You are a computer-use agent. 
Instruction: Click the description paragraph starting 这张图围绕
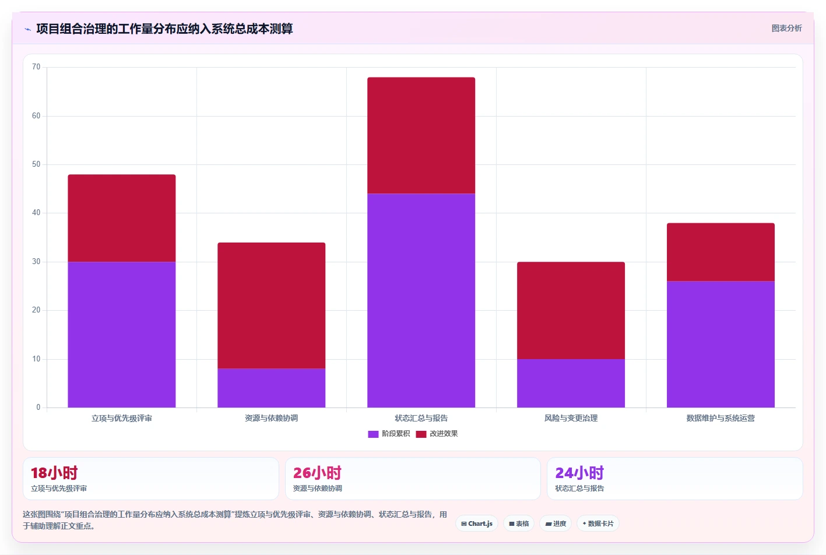point(235,520)
